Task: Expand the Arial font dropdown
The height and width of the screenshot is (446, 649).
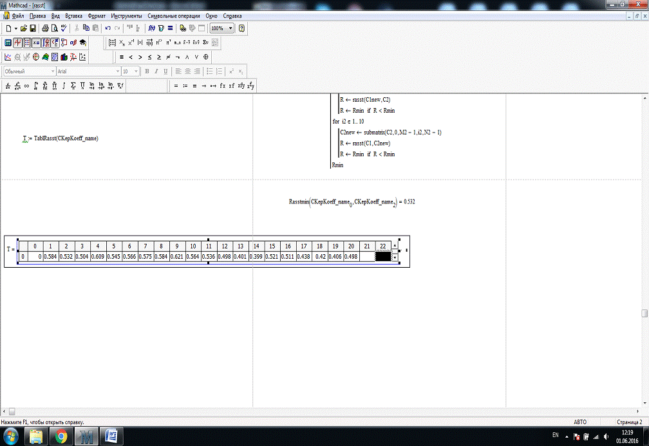Action: 118,71
